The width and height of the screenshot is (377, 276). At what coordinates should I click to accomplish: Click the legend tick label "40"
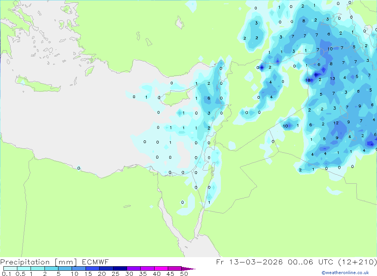pyautogui.click(x=157, y=274)
